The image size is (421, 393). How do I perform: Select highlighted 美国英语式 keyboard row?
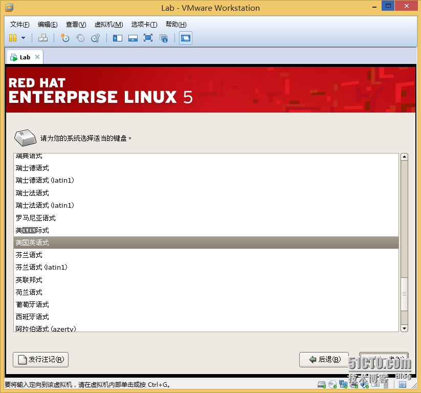pos(206,243)
